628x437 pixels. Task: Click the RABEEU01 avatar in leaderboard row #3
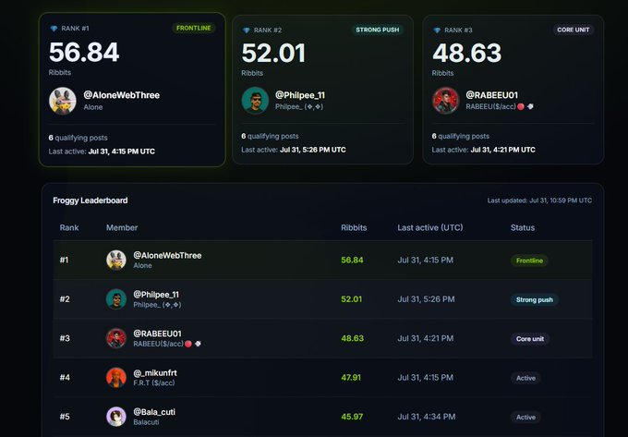tap(116, 338)
